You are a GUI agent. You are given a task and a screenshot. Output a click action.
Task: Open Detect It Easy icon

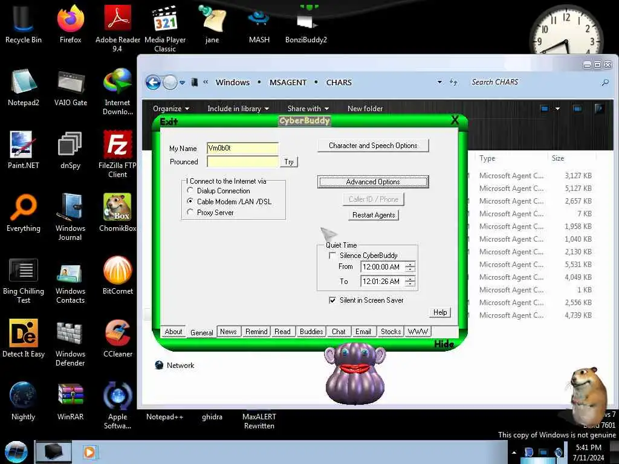click(24, 338)
